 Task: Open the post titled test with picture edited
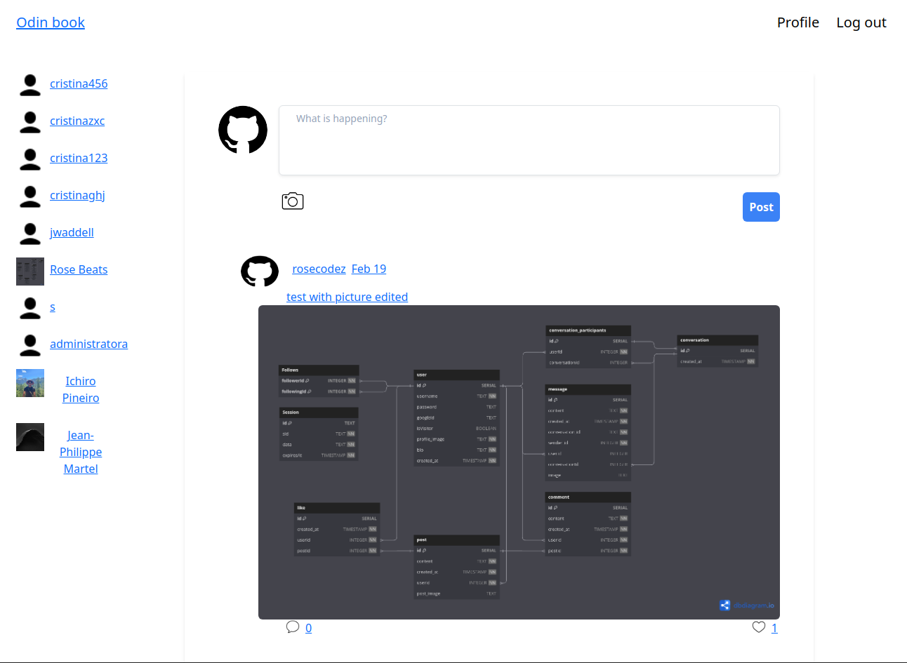pyautogui.click(x=347, y=297)
